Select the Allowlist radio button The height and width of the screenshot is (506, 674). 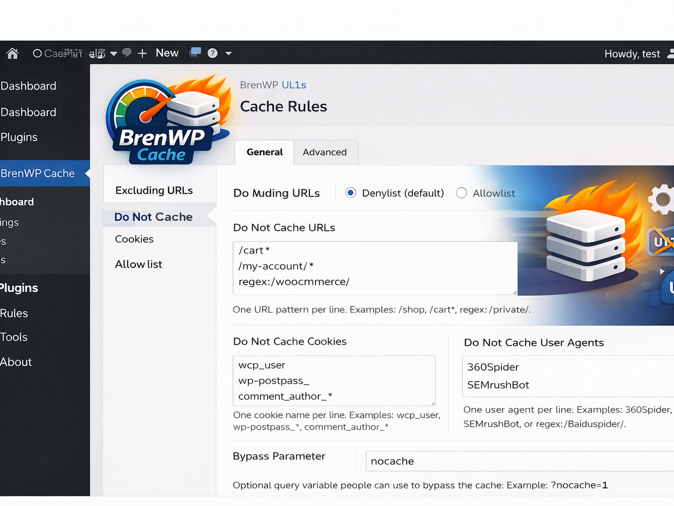[462, 193]
